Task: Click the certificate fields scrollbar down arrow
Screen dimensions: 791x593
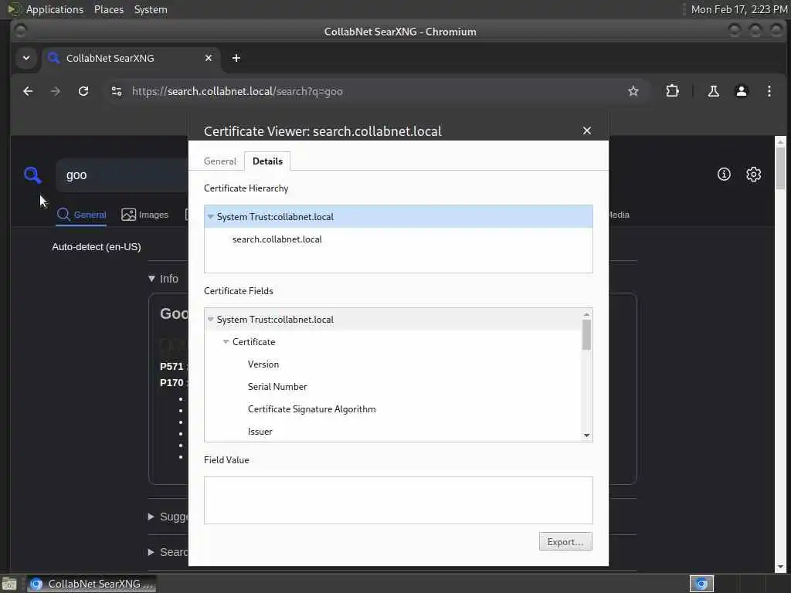Action: [x=586, y=435]
